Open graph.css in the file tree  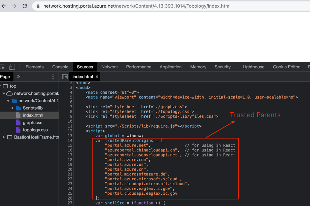pyautogui.click(x=32, y=123)
